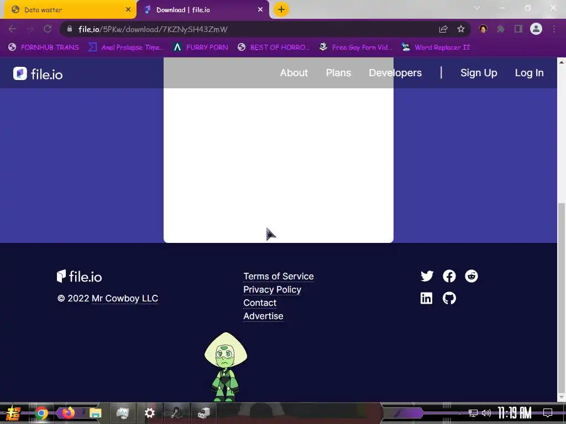Click the Mr Cowboy LLC link
566x424 pixels.
coord(125,299)
